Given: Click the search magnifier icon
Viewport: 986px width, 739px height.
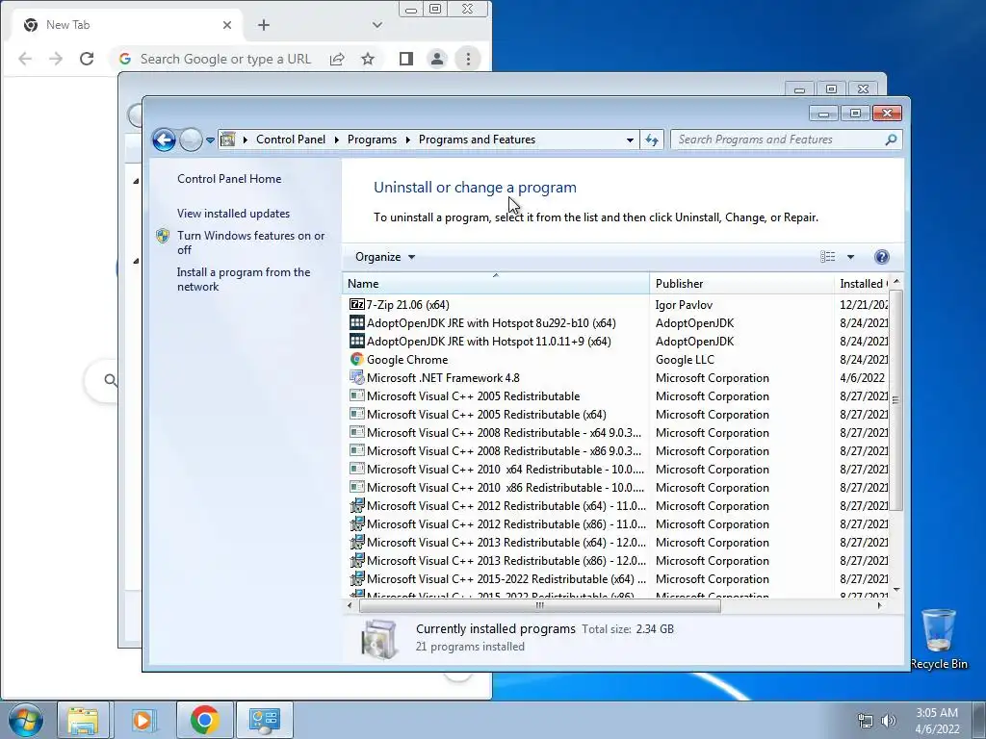Looking at the screenshot, I should click(891, 140).
